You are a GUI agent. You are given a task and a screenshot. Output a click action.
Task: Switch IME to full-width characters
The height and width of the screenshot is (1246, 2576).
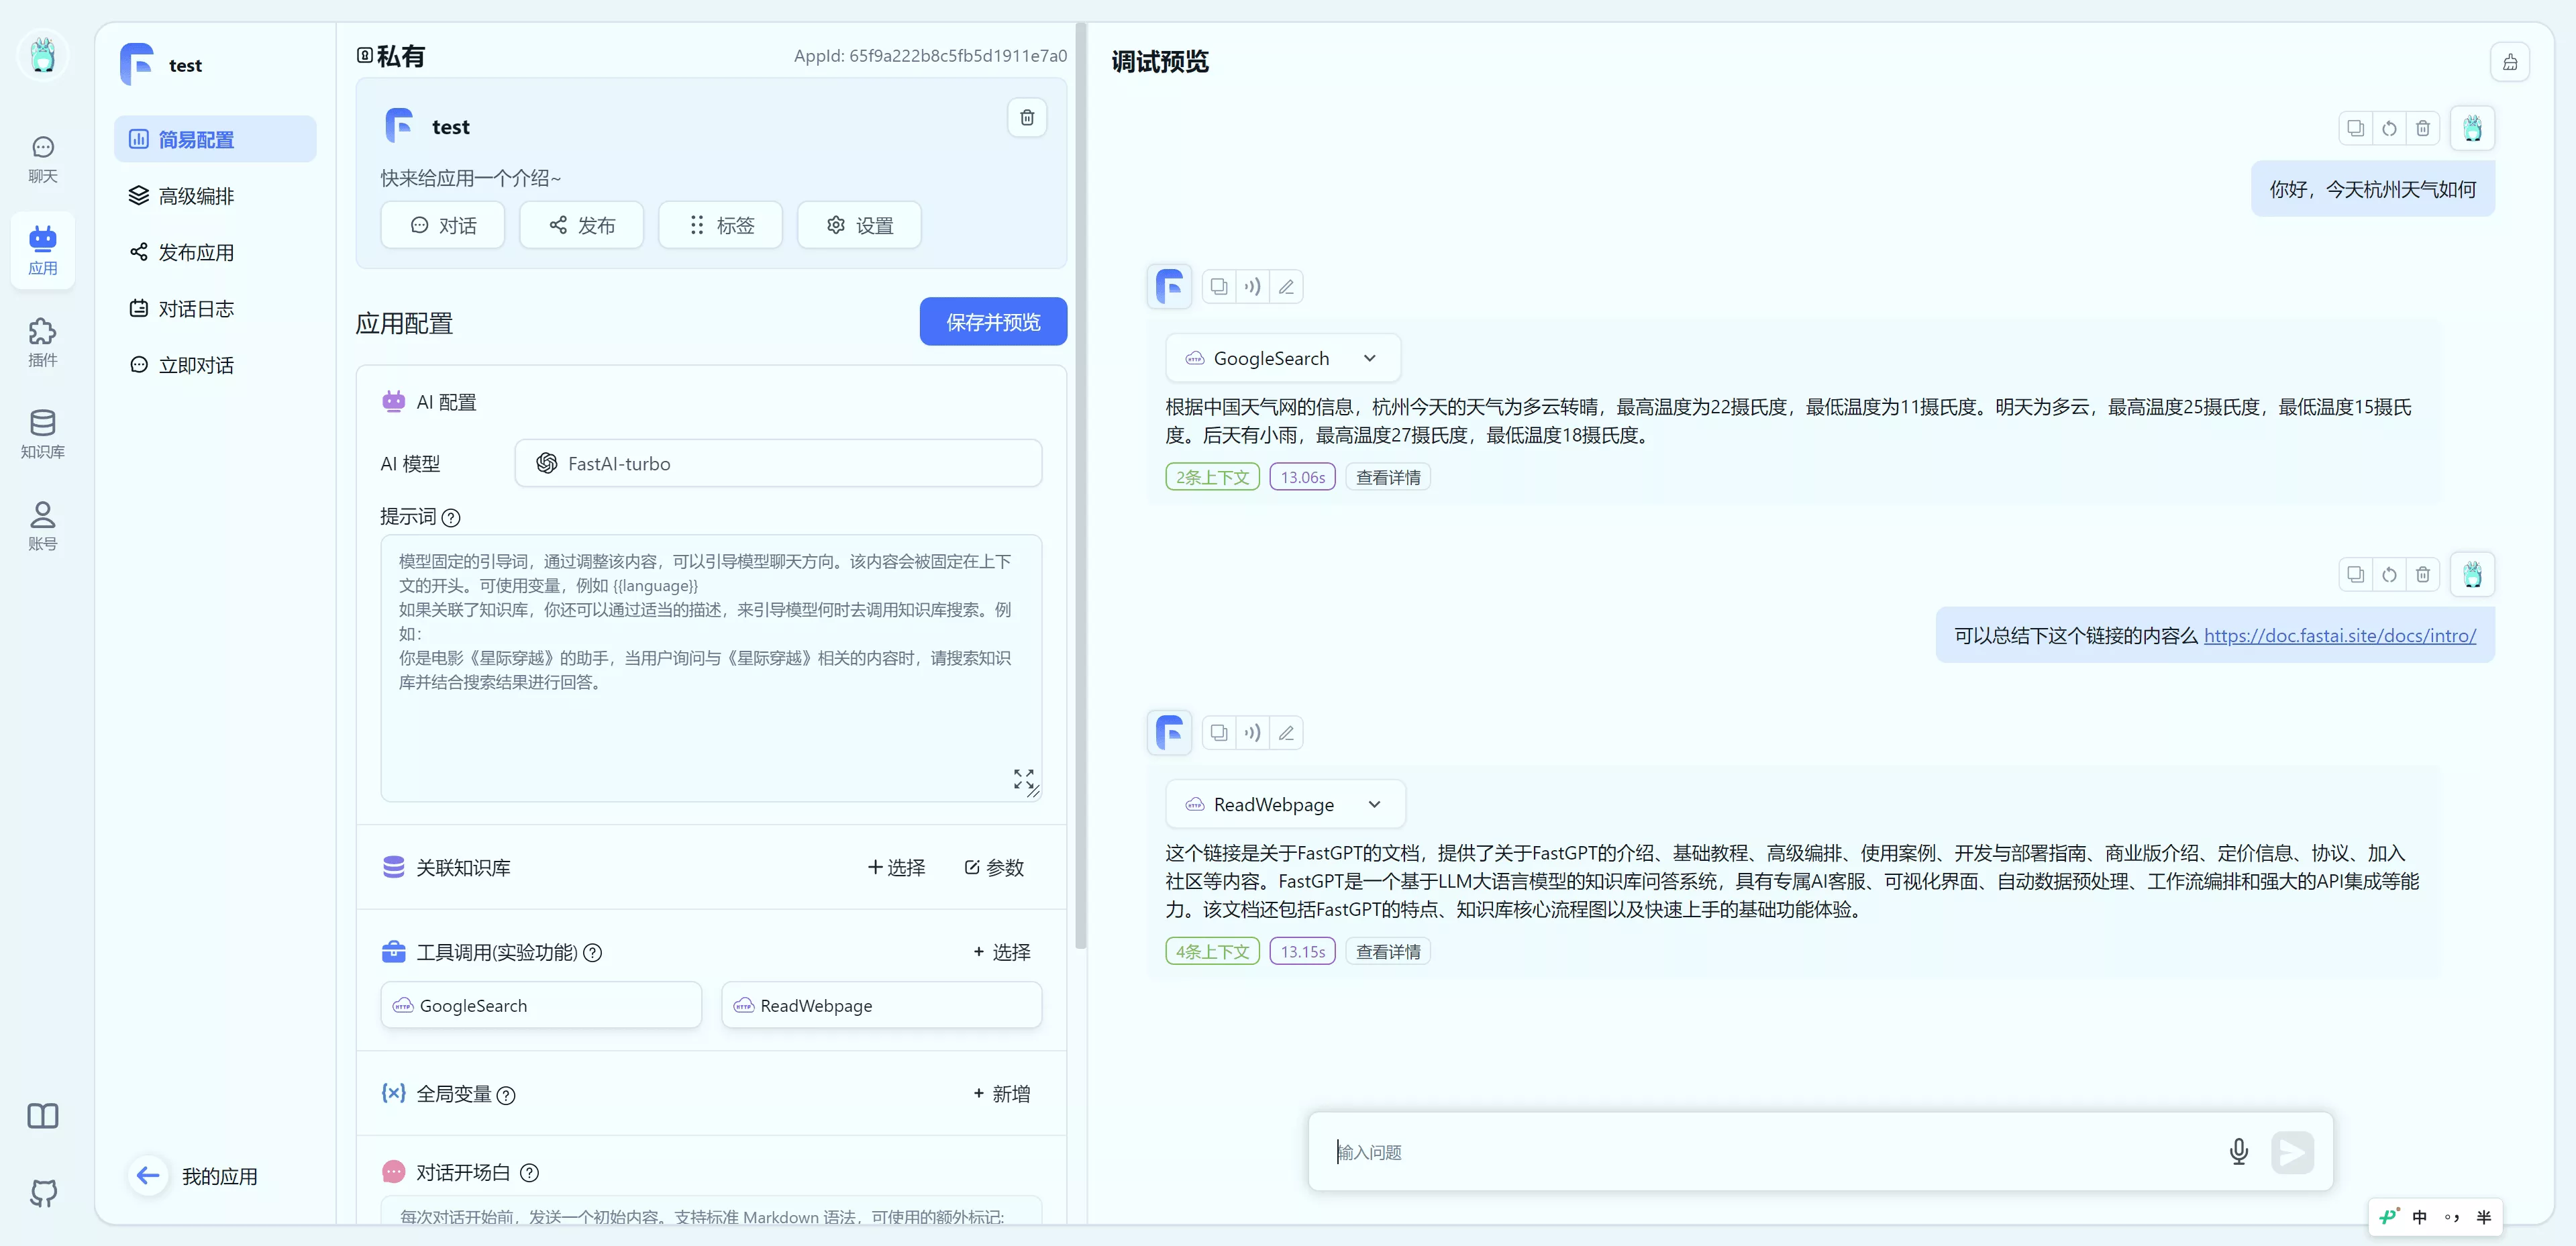click(x=2486, y=1218)
